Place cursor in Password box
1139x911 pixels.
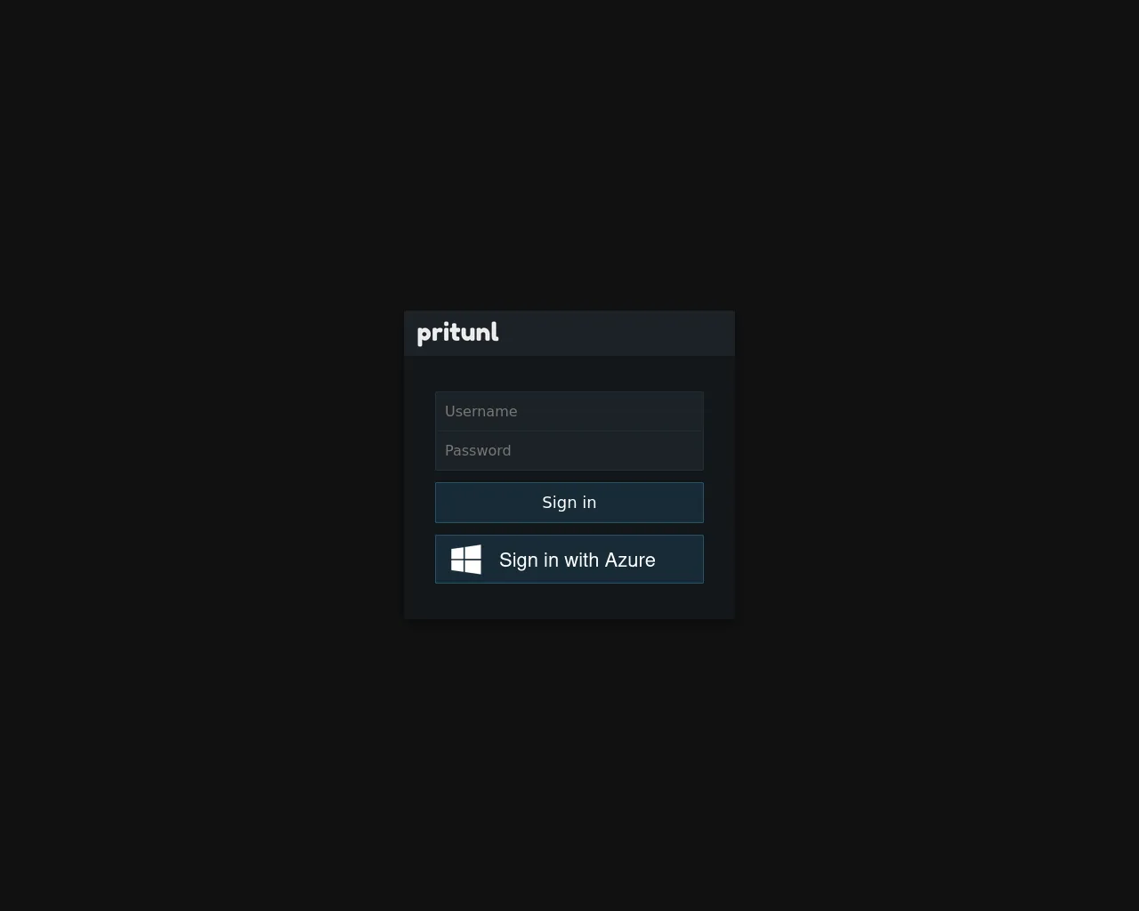pos(569,450)
